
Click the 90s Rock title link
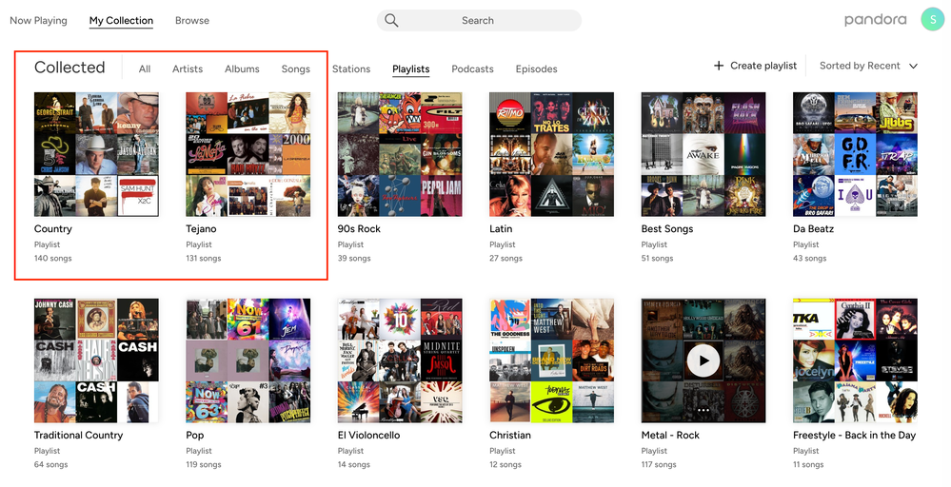(359, 229)
